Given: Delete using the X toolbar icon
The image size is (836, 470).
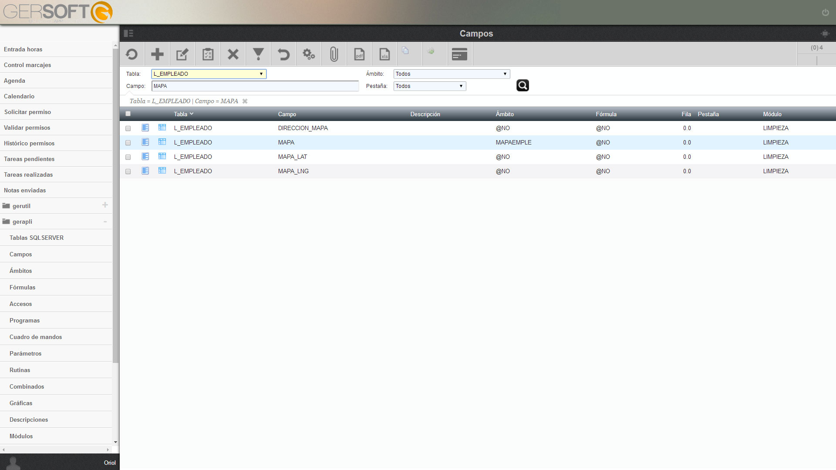Looking at the screenshot, I should click(x=233, y=54).
